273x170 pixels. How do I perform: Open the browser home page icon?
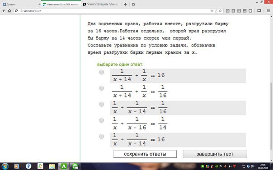click(x=10, y=11)
